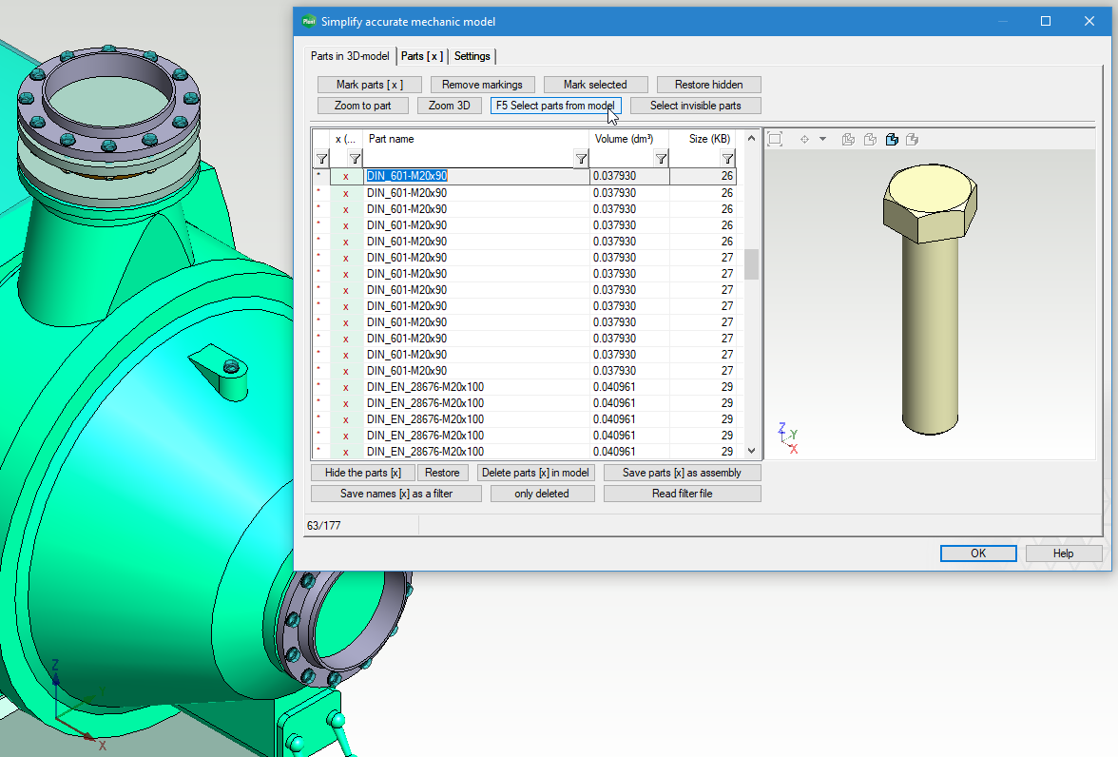Select the gray shaded display mode icon

[913, 140]
